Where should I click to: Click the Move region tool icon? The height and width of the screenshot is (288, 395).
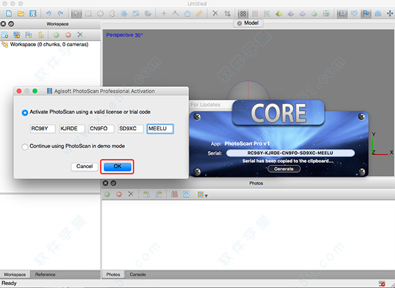tap(124, 13)
